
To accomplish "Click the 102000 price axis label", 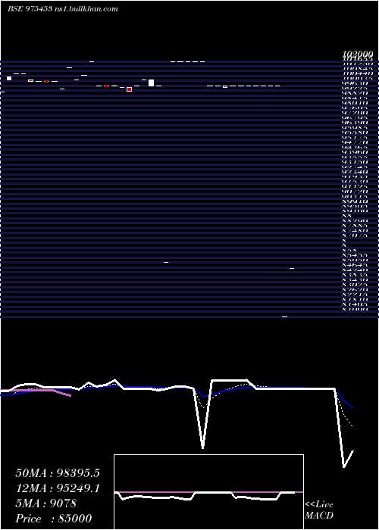I will tap(357, 54).
